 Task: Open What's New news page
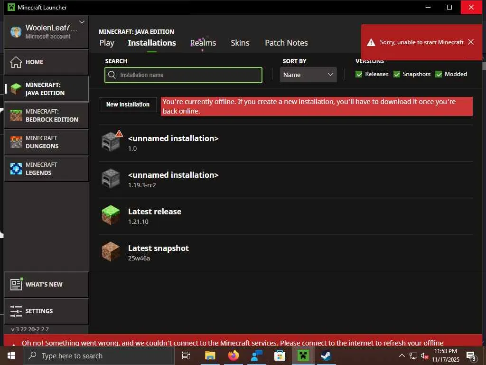[46, 284]
